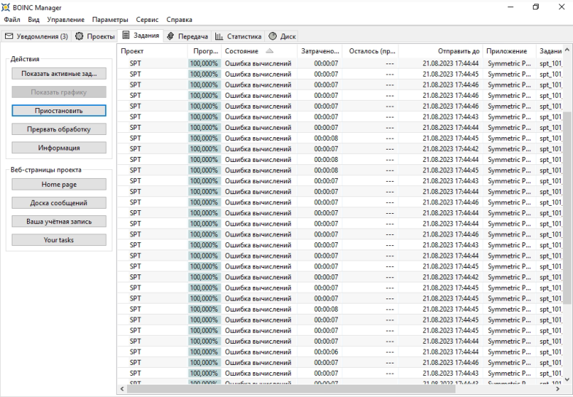Go to the Передача tab

click(188, 36)
